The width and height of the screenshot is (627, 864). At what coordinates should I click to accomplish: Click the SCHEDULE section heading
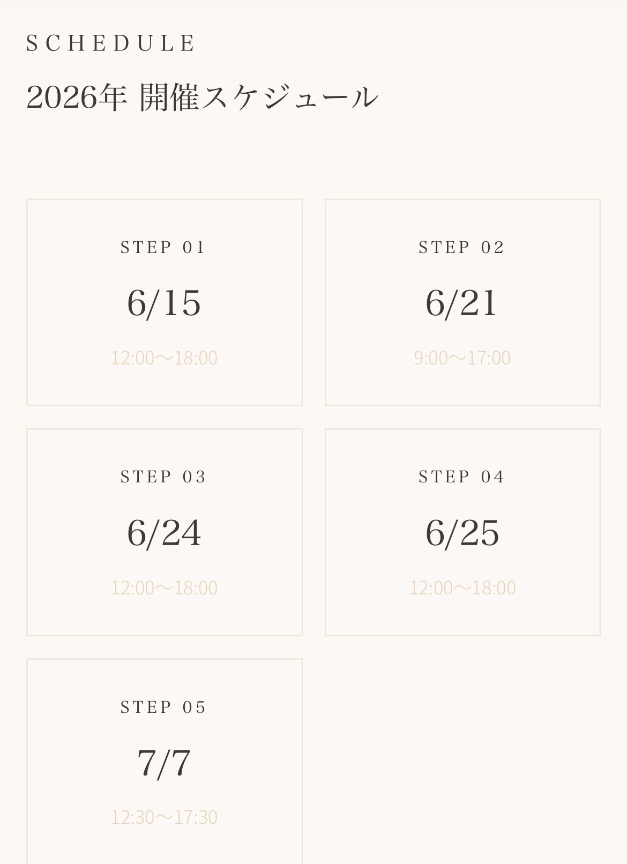pyautogui.click(x=111, y=43)
